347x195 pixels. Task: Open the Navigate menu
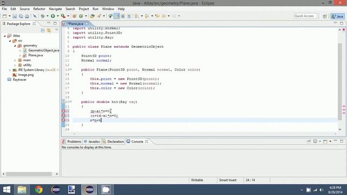click(x=55, y=9)
